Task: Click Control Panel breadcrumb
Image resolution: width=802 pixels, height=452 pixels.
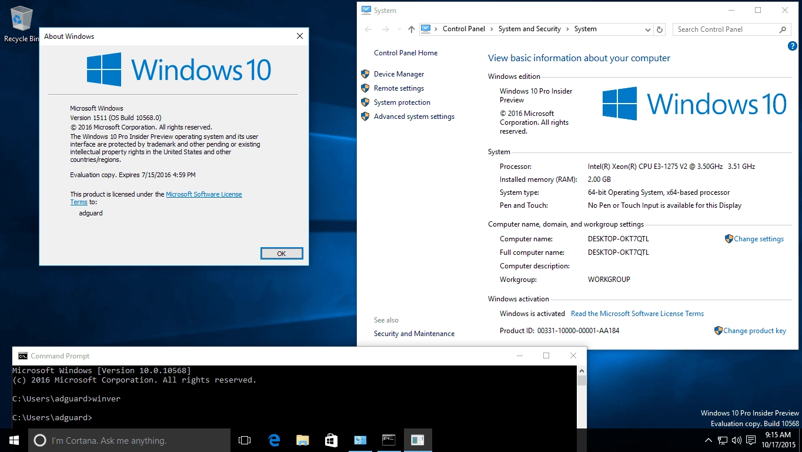Action: 464,29
